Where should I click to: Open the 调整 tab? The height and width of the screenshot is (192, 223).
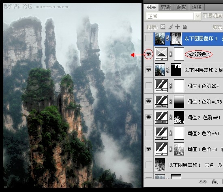[181, 7]
